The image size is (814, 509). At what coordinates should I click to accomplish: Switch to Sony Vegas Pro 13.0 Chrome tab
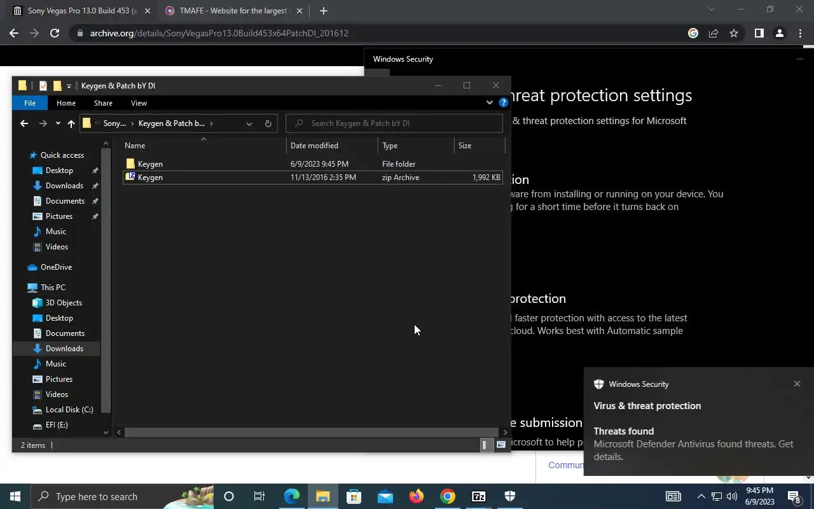pos(80,11)
